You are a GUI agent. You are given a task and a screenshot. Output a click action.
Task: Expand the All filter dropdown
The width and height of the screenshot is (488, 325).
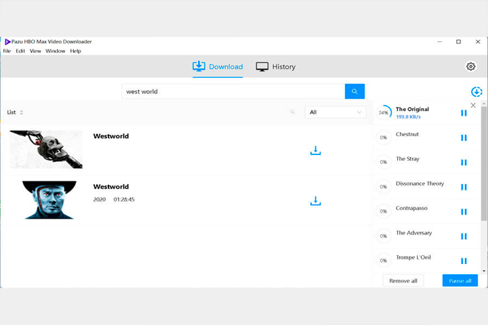pyautogui.click(x=335, y=112)
